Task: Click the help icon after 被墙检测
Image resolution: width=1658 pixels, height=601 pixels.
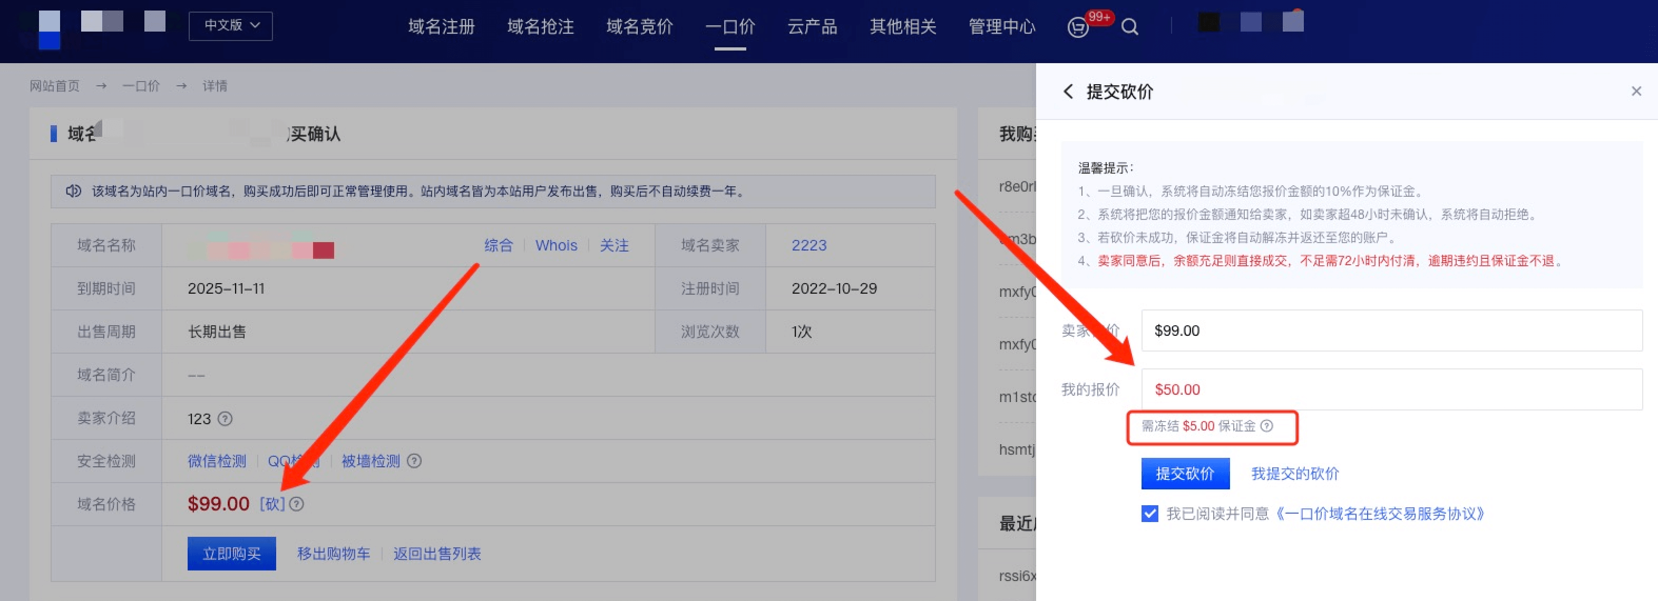Action: click(x=414, y=461)
